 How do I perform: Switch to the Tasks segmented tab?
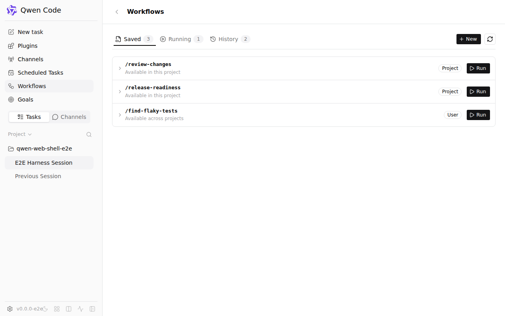point(29,117)
